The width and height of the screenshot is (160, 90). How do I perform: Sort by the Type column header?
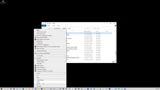pos(97,31)
